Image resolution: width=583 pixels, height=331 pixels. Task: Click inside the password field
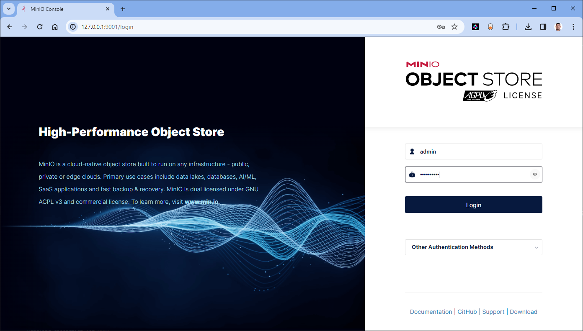point(473,174)
